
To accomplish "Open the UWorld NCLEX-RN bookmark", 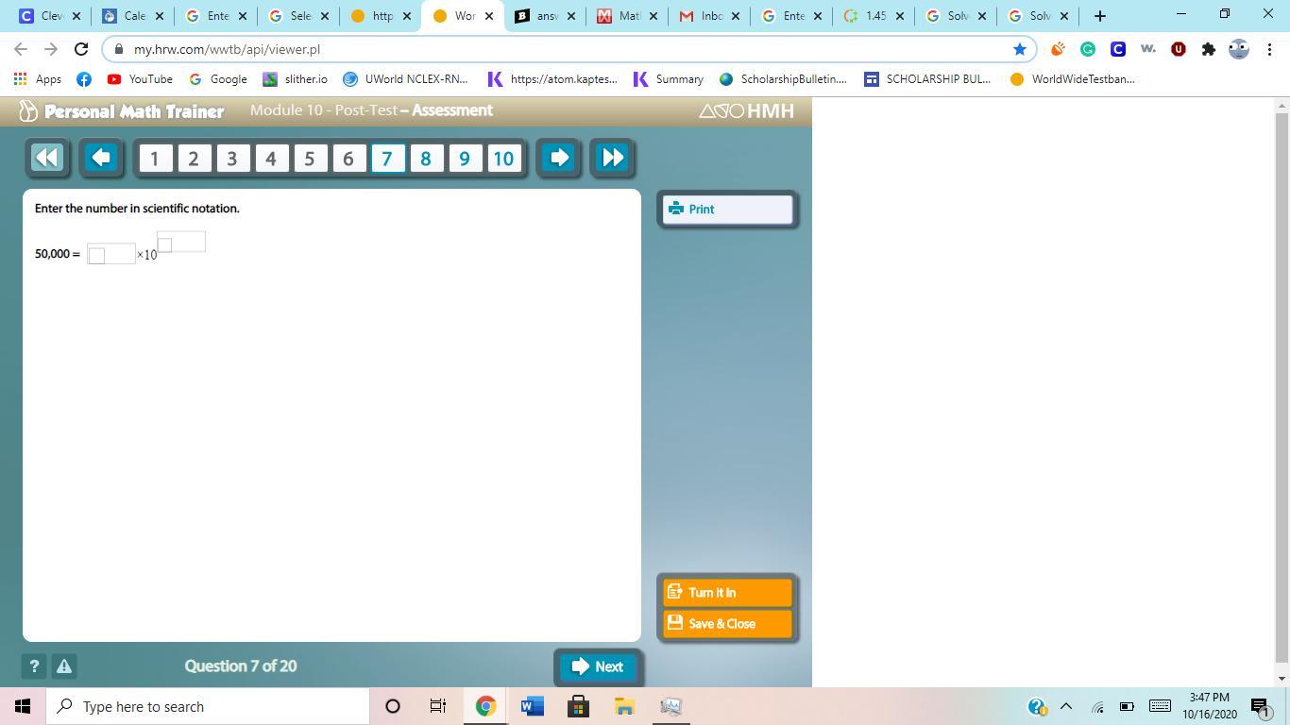I will (x=405, y=79).
